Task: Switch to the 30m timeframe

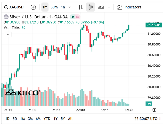Action: tap(54, 7)
